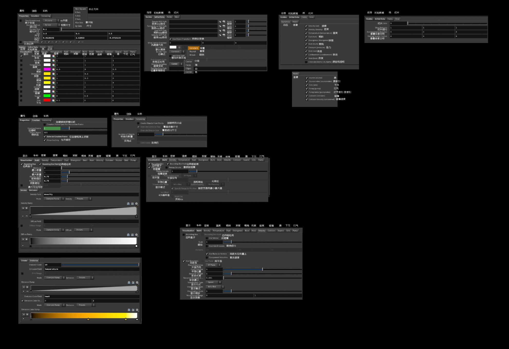Click the red Sink color swatch
Screen dimensions: 509x349
(x=47, y=100)
